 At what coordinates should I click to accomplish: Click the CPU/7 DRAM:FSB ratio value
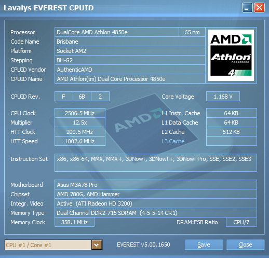click(x=241, y=222)
